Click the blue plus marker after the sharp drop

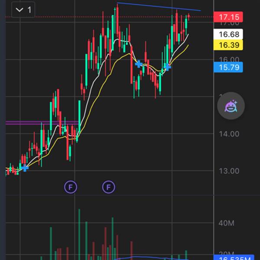[x=139, y=64]
